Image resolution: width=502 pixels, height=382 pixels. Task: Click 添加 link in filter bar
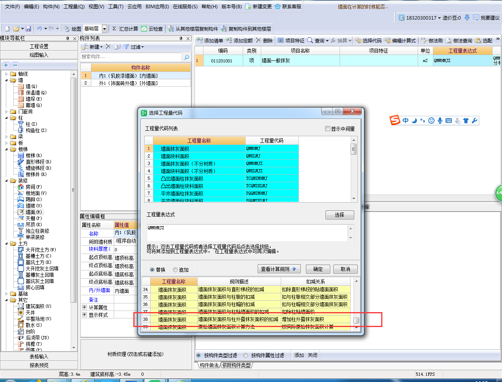(299, 355)
